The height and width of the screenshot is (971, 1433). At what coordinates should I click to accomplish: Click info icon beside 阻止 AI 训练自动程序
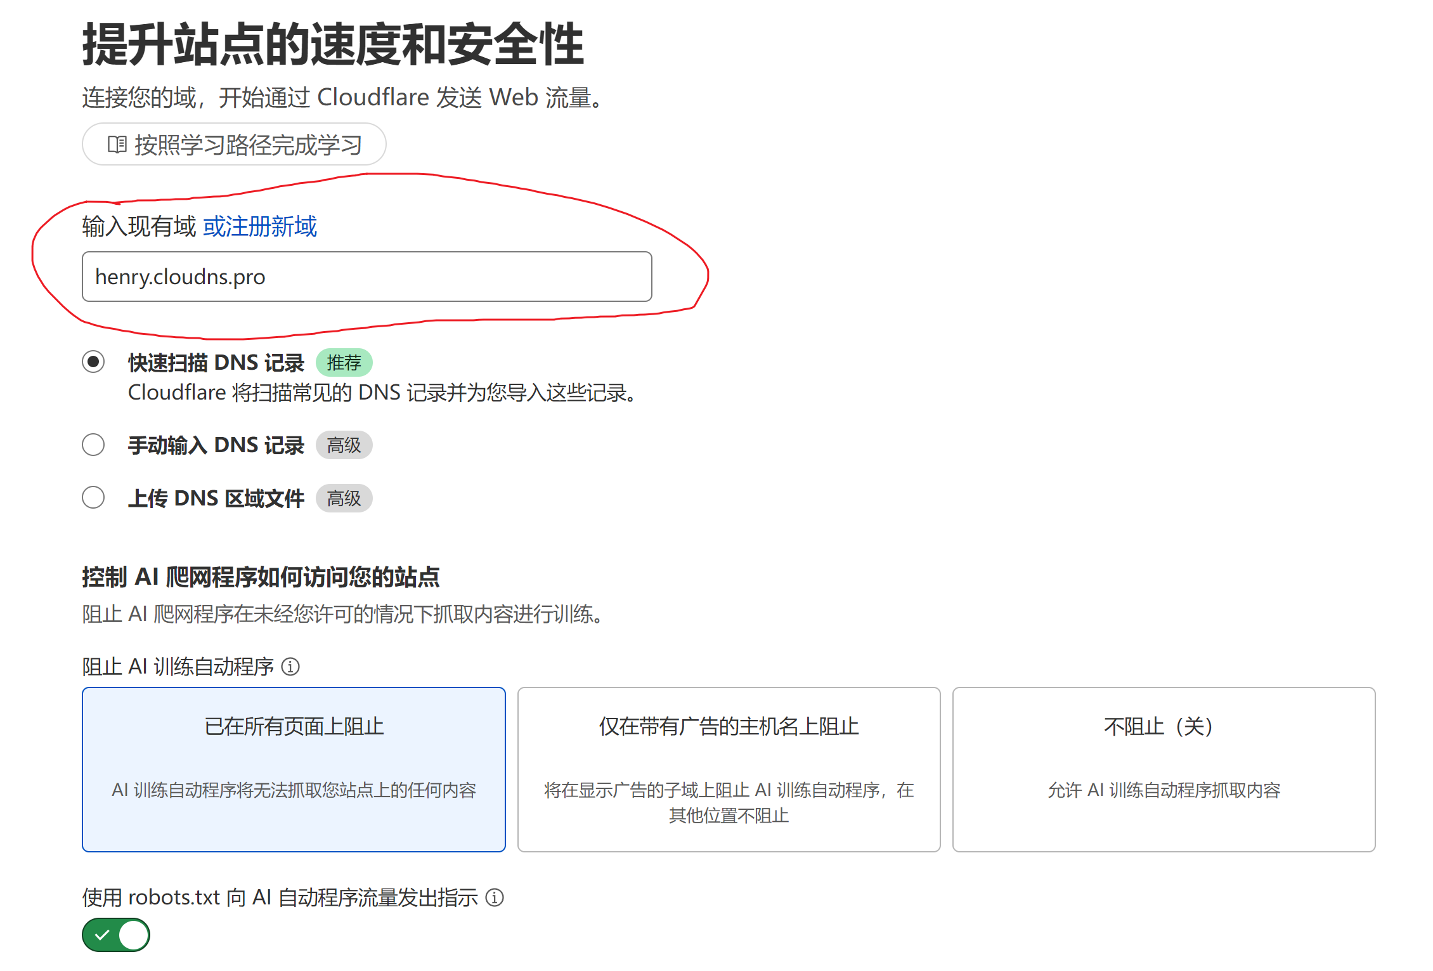point(290,667)
